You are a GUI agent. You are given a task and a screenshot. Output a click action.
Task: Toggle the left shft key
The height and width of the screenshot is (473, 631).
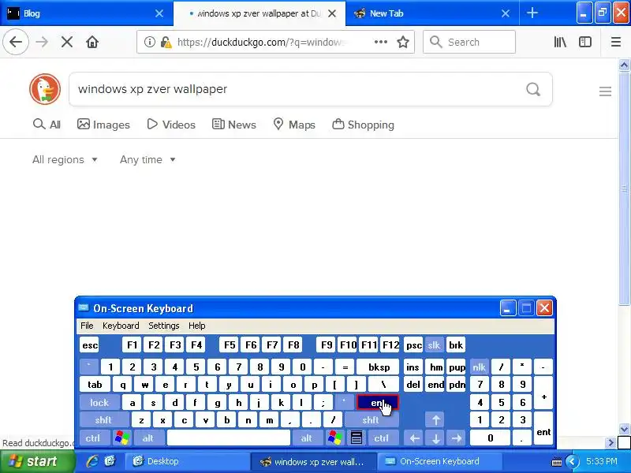pyautogui.click(x=103, y=420)
